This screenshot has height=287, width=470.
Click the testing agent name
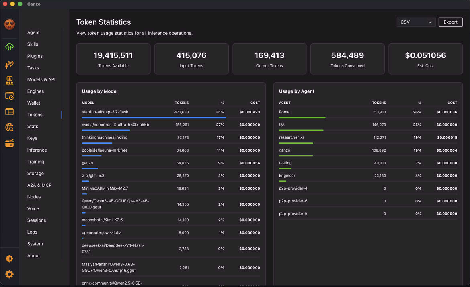click(285, 163)
